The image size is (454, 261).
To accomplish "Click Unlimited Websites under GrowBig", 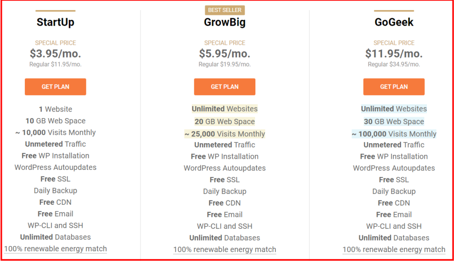I will [224, 109].
